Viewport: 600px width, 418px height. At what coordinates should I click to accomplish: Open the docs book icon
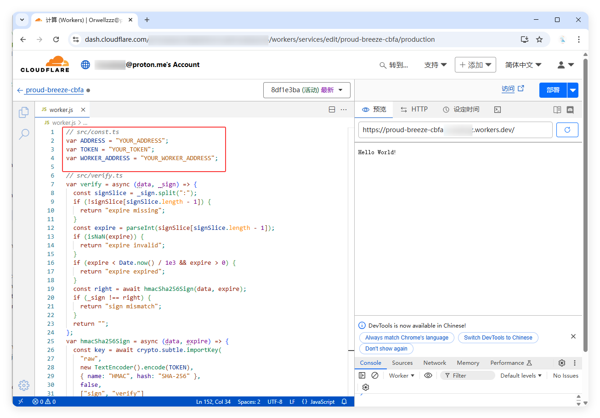coord(557,110)
